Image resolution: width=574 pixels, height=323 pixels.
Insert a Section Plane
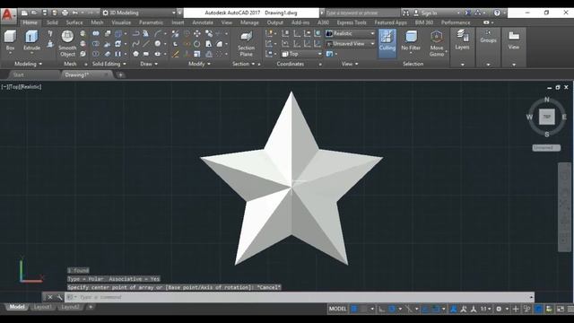pos(246,44)
